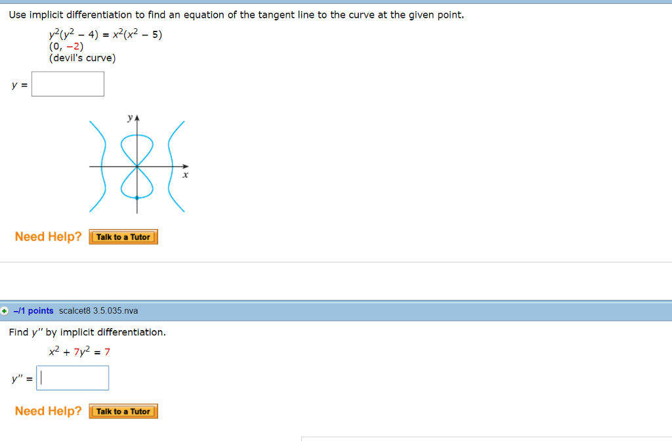Click the equation y²(y² − 4) = x²(x² − 5)
672x441 pixels.
pyautogui.click(x=105, y=35)
